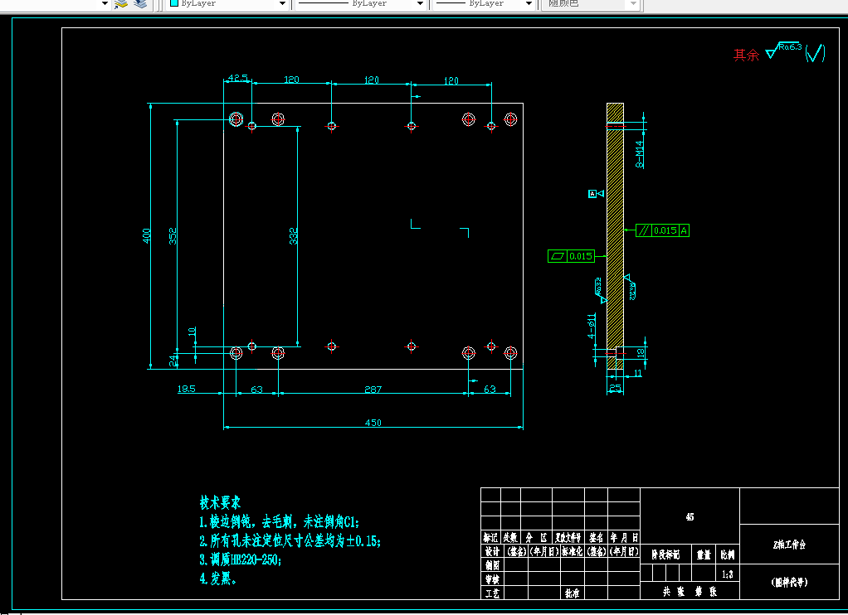
Task: Select the flatness 0.015 tolerance frame
Action: click(571, 256)
